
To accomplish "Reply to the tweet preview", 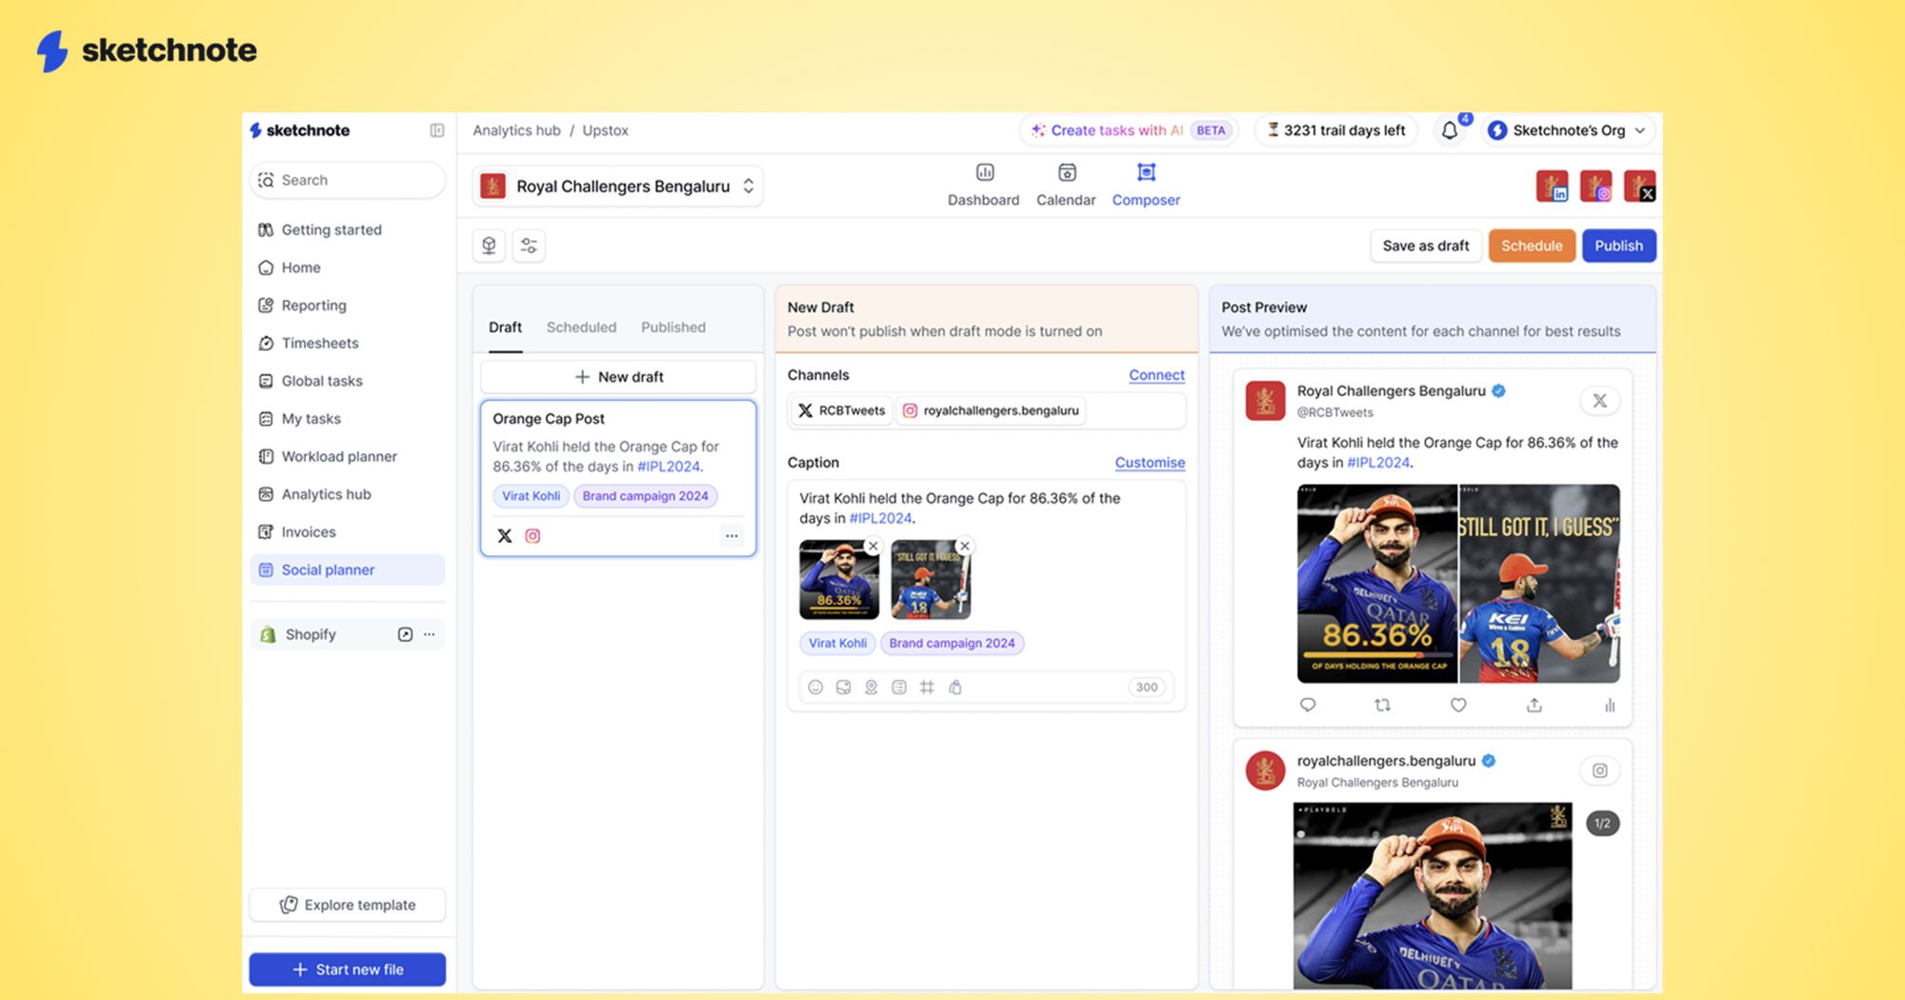I will click(x=1308, y=705).
